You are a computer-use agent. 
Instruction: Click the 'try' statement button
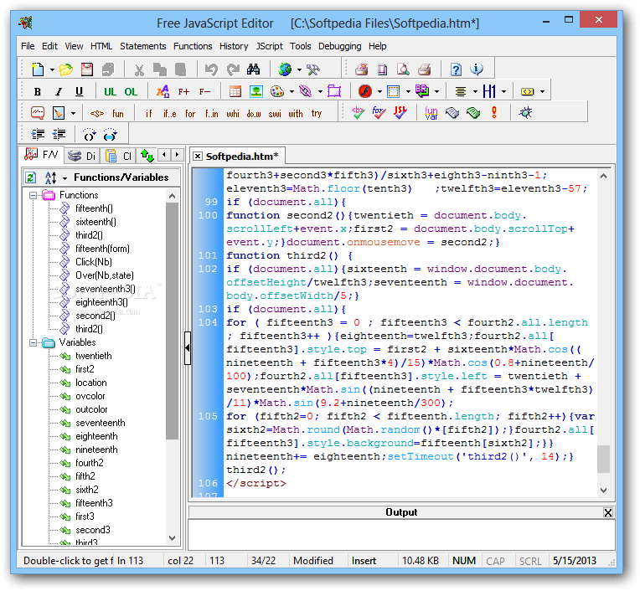point(317,114)
